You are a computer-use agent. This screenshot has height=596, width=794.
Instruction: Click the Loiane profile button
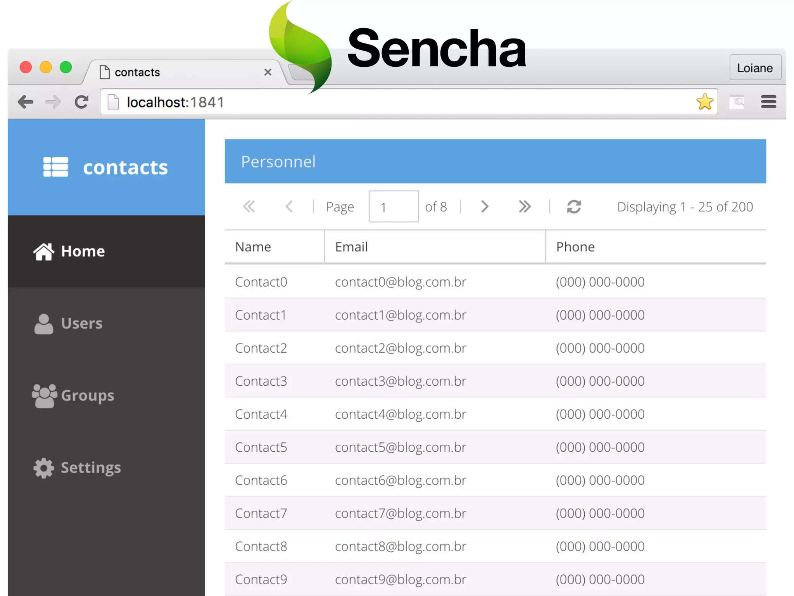[755, 68]
